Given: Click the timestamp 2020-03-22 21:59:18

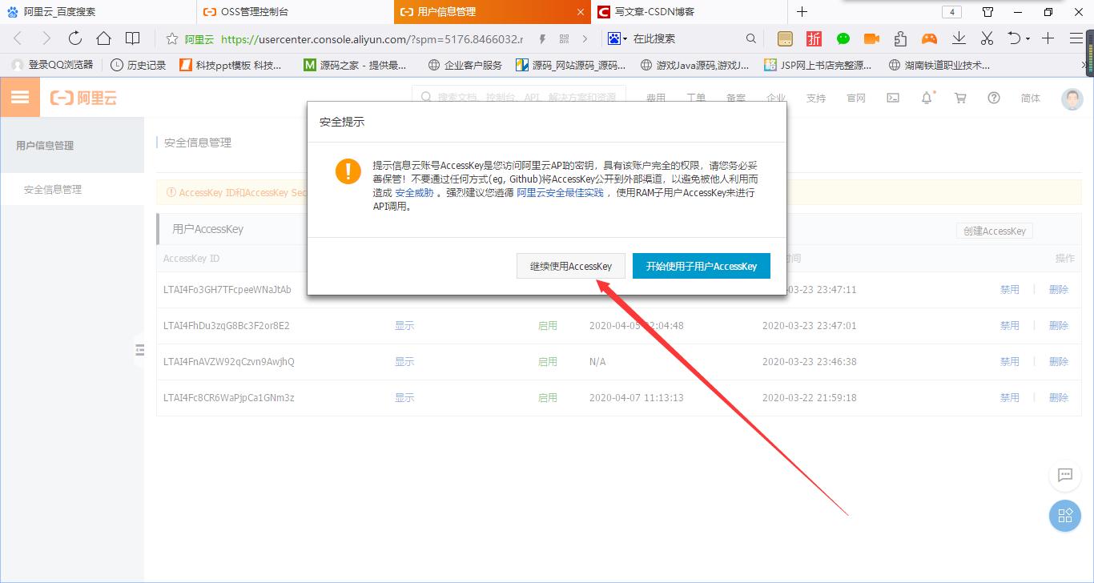Looking at the screenshot, I should 809,398.
